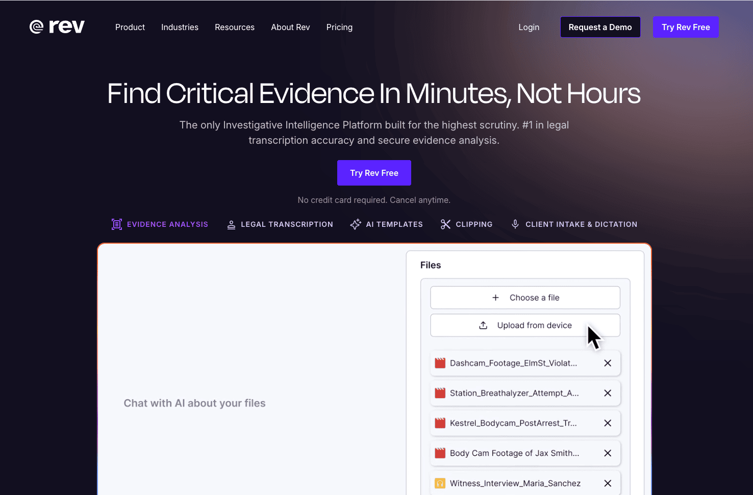Open the Resources menu
This screenshot has height=495, width=753.
click(235, 27)
